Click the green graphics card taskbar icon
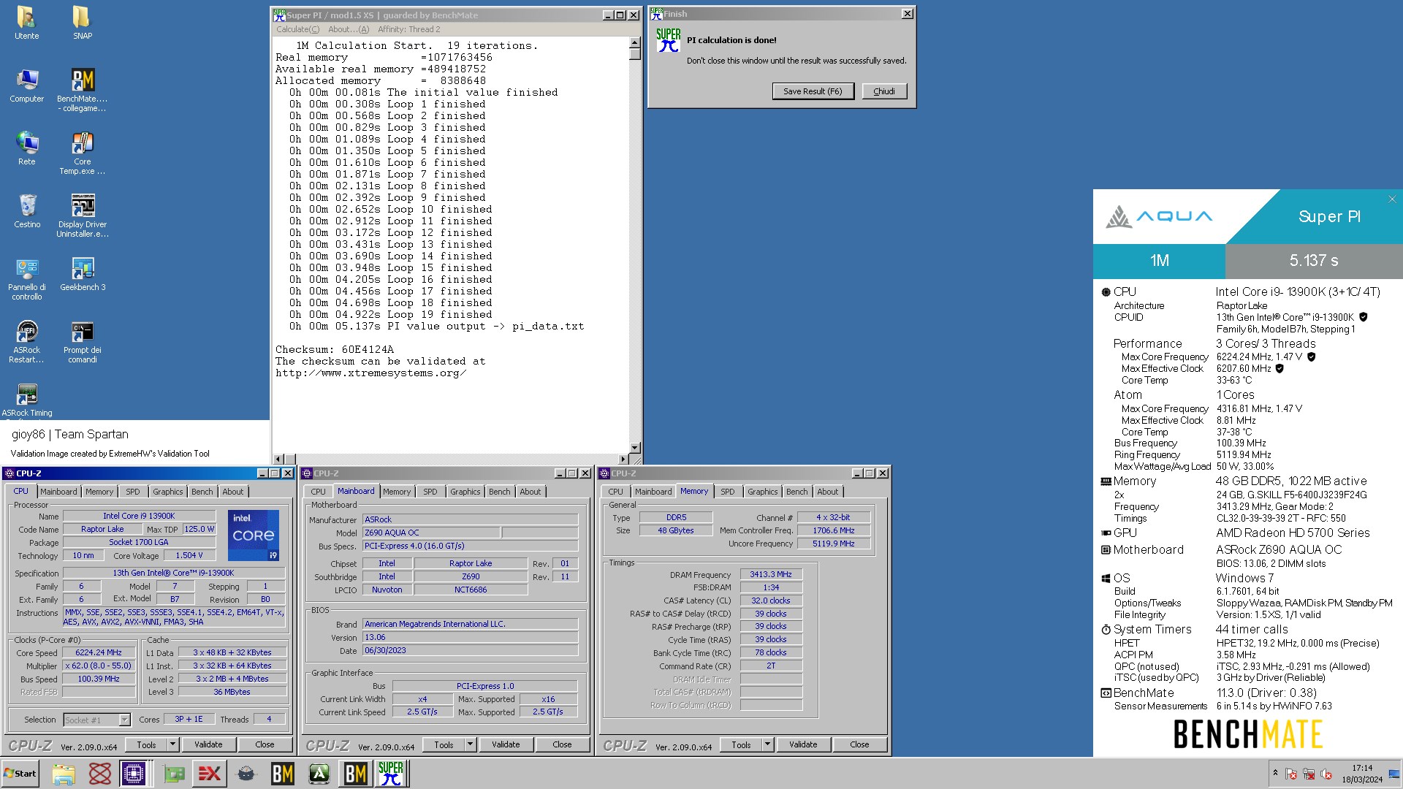The height and width of the screenshot is (789, 1403). [x=174, y=774]
